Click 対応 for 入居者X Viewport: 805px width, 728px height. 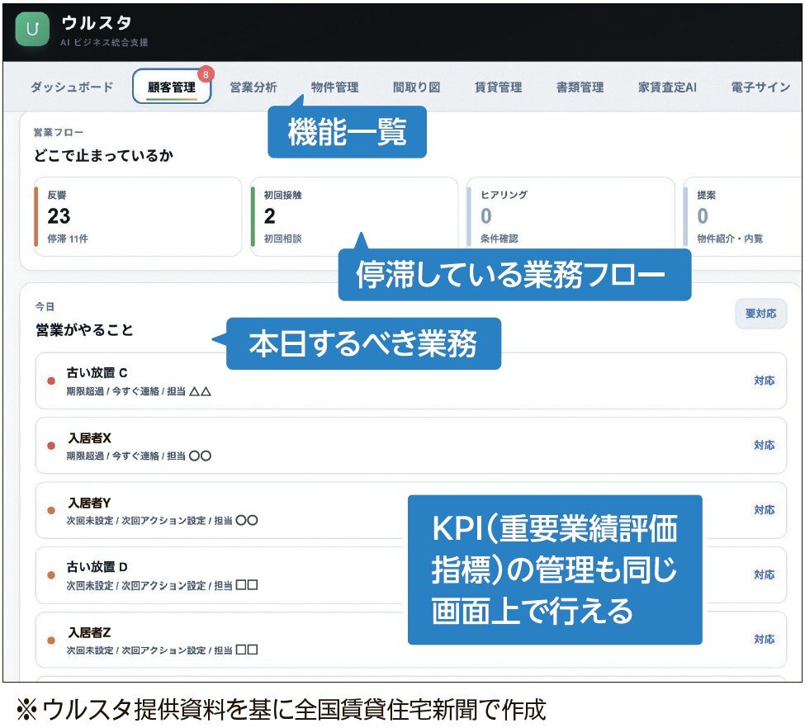coord(764,445)
